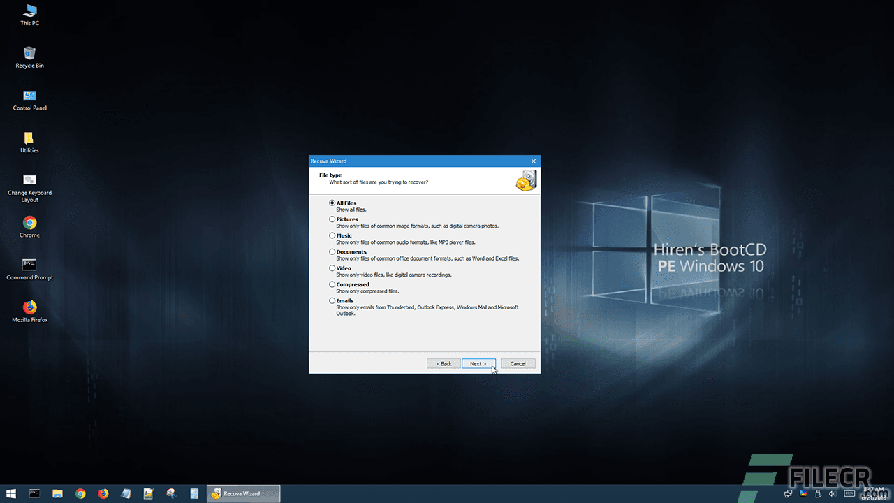Select the Documents file type
This screenshot has width=894, height=503.
(x=332, y=251)
